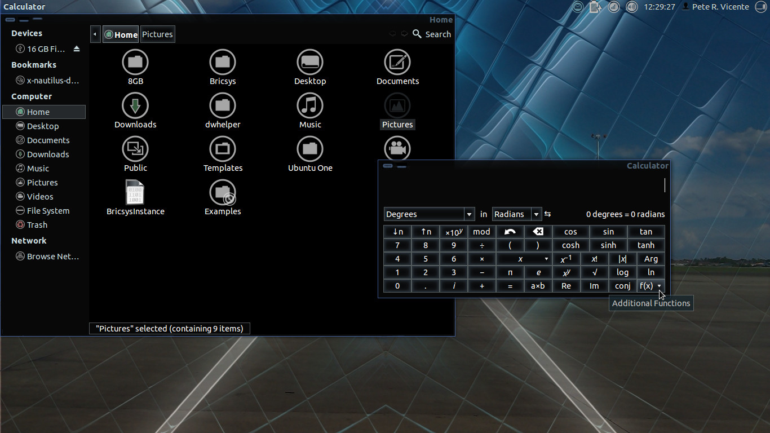
Task: Open the f(x) additional functions dropdown
Action: click(651, 286)
